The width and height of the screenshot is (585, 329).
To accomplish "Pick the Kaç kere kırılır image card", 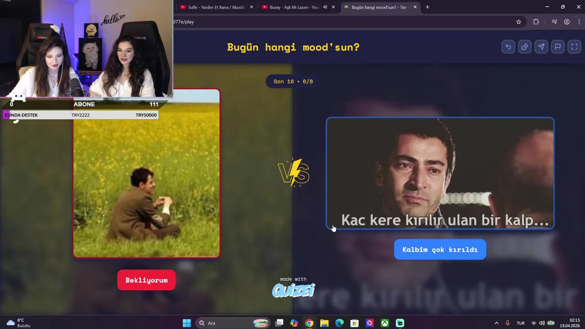I will coord(440,173).
